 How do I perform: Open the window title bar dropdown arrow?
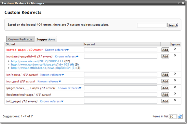click(x=179, y=3)
